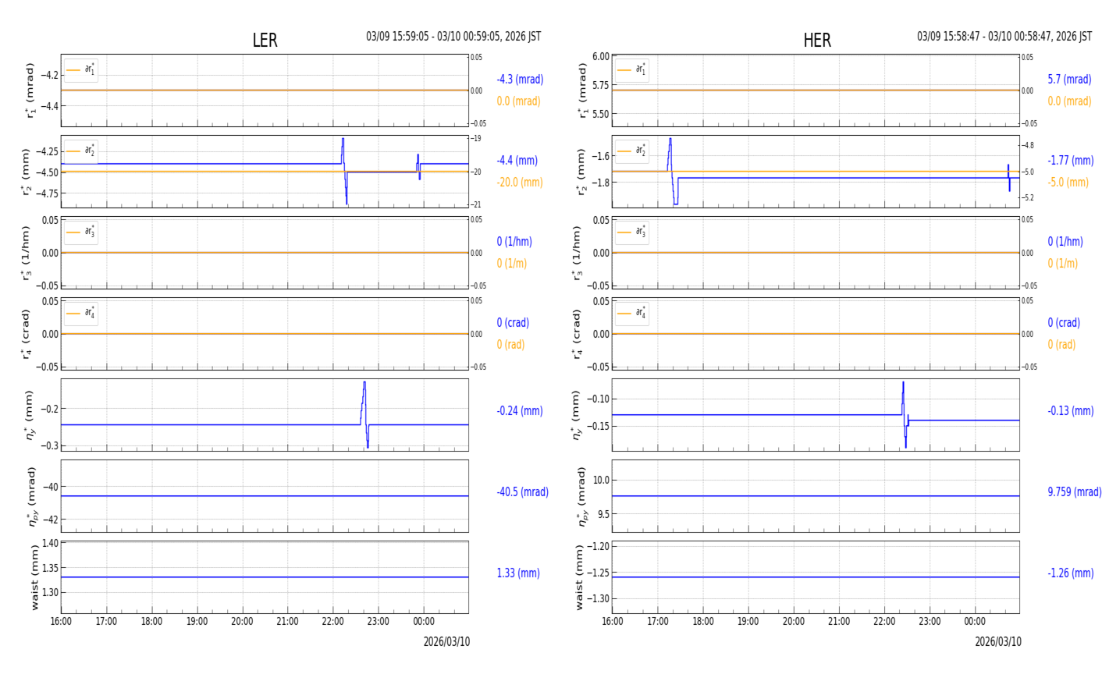Click the LER ηpy* (mrad) axis label
1102x674 pixels.
(31, 496)
